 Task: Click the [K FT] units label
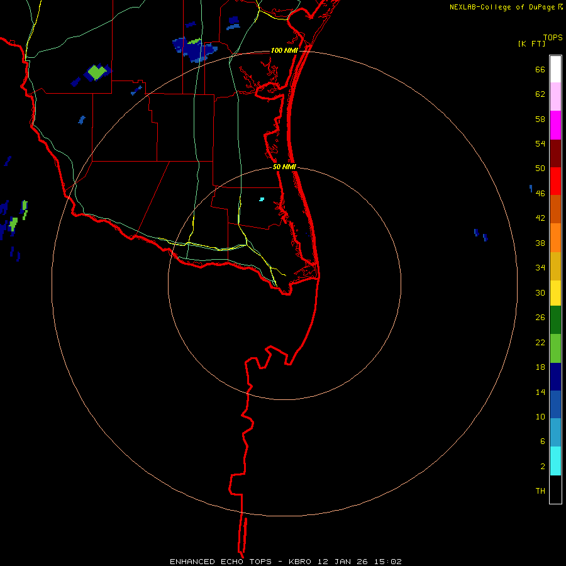[531, 44]
